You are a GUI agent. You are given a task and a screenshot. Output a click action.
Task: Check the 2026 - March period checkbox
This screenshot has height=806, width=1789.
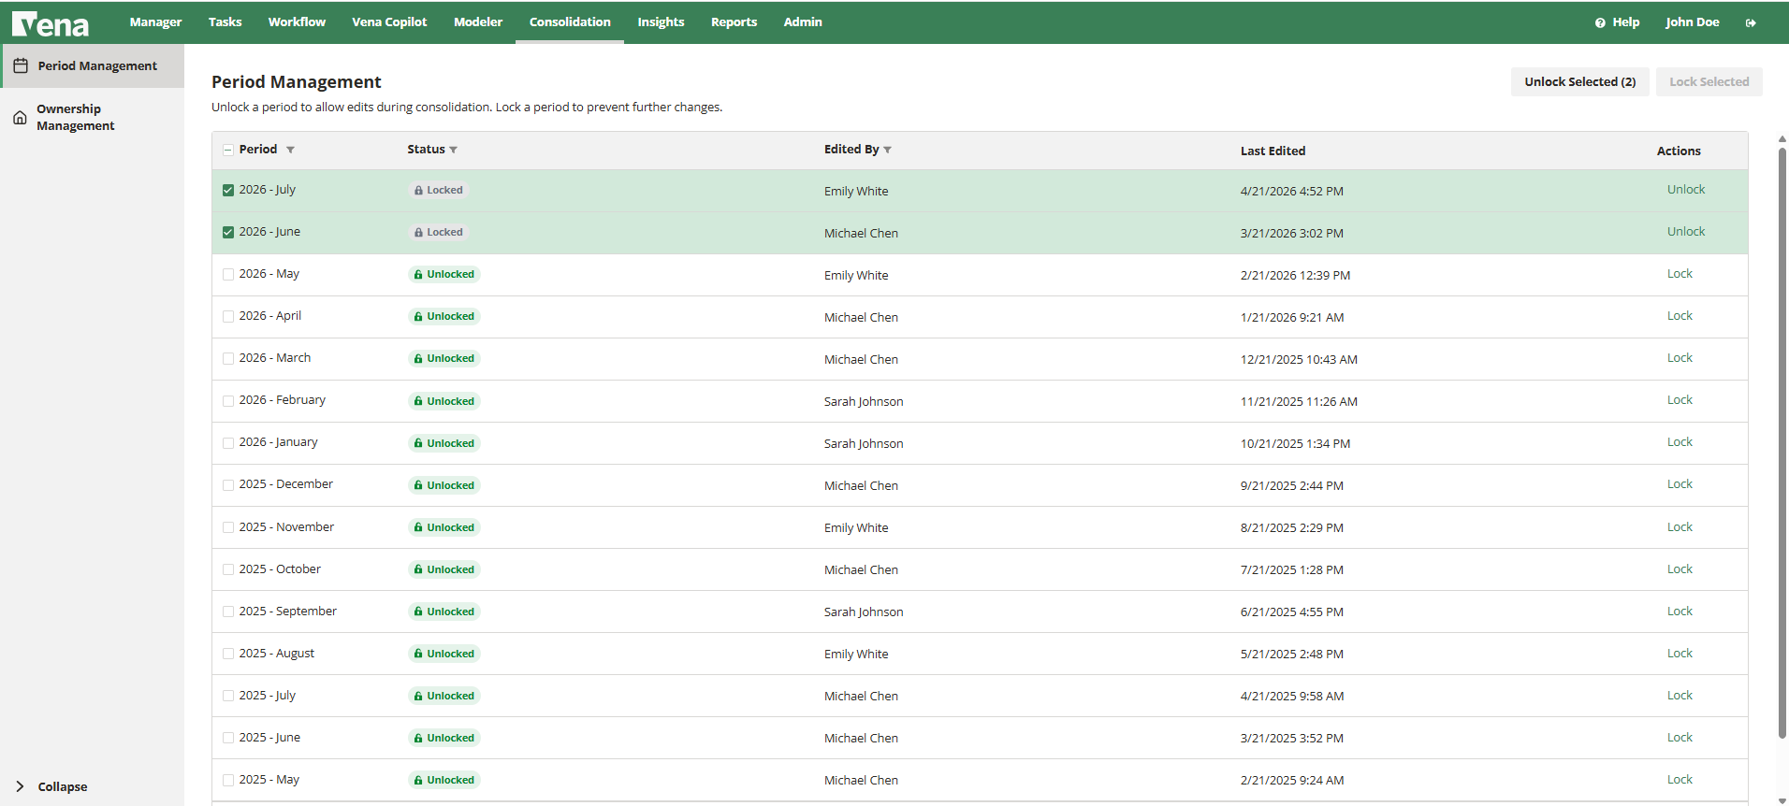tap(228, 358)
